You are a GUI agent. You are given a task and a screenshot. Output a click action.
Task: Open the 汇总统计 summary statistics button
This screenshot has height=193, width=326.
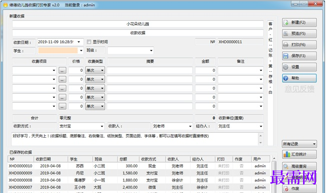pos(299,154)
